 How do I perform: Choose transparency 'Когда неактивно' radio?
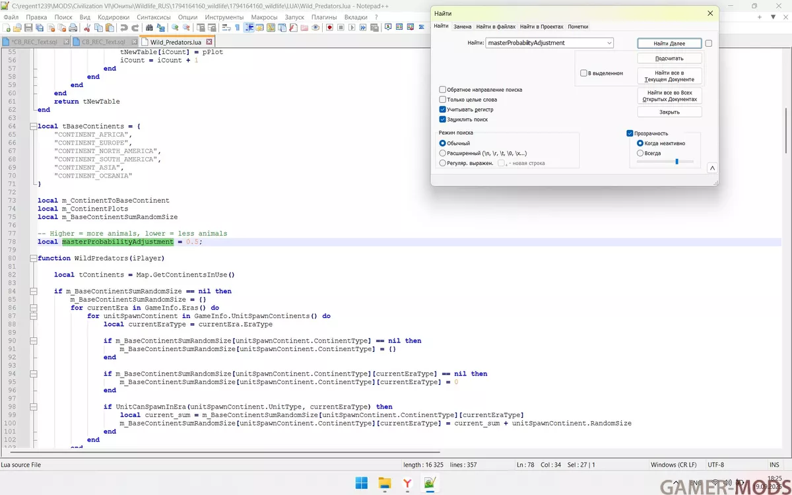[640, 143]
